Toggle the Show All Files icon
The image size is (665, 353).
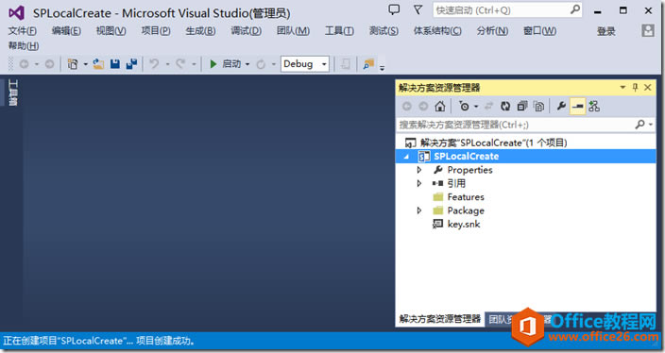pyautogui.click(x=539, y=107)
